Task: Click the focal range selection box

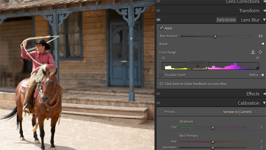Action: click(x=198, y=66)
